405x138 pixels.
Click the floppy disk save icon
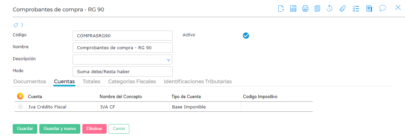click(293, 9)
